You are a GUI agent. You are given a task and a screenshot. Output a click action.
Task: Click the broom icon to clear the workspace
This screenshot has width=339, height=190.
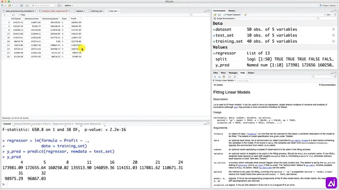245,15
